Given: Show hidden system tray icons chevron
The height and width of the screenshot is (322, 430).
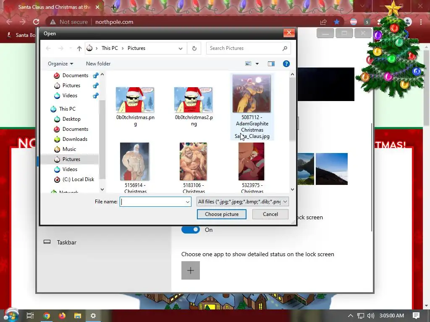Looking at the screenshot, I should click(x=350, y=316).
